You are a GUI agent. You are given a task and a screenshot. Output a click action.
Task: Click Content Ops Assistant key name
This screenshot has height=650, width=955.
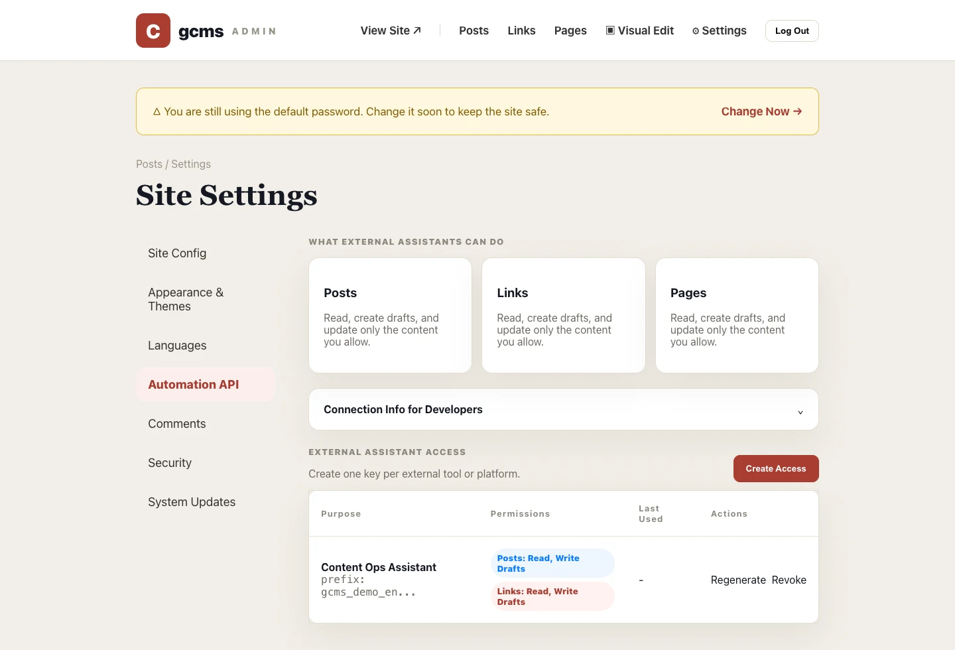click(x=379, y=567)
